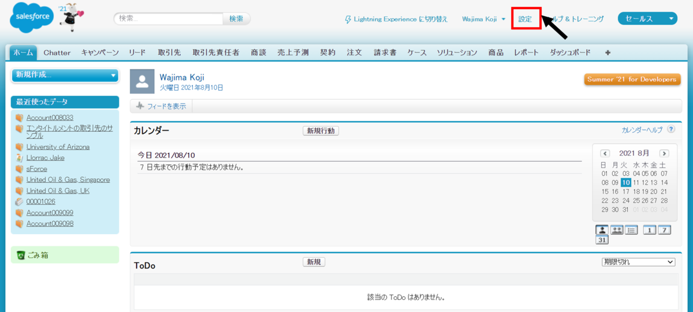Click the Lightning Experience bolt icon
The height and width of the screenshot is (312, 693).
tap(348, 19)
